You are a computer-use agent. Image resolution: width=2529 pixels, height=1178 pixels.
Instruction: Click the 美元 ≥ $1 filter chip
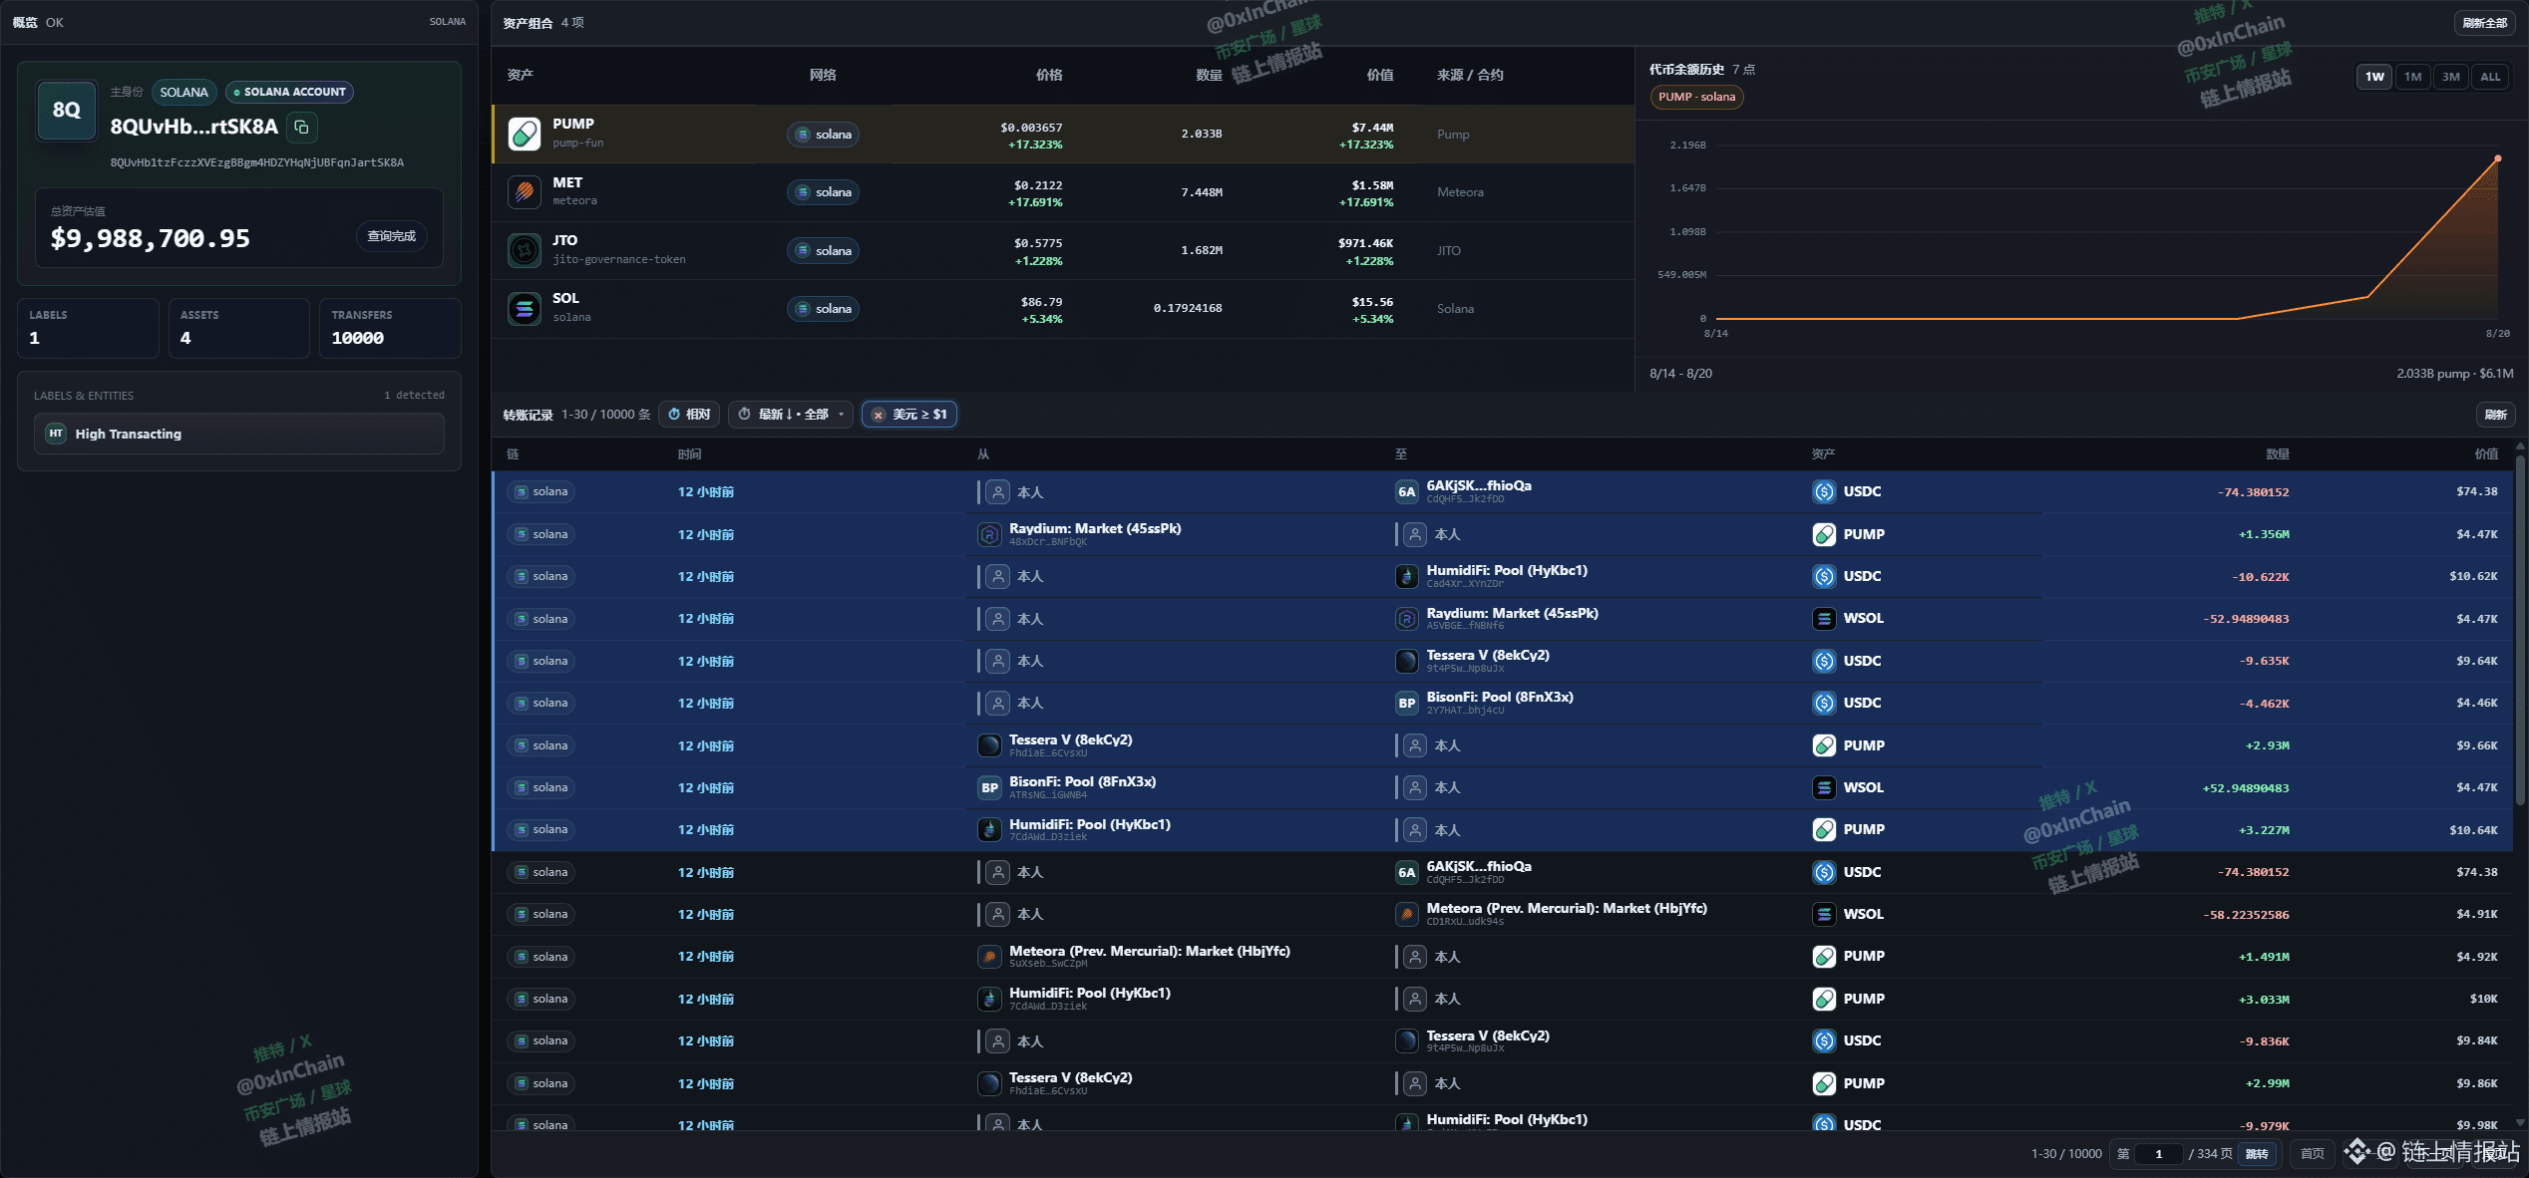[x=909, y=415]
